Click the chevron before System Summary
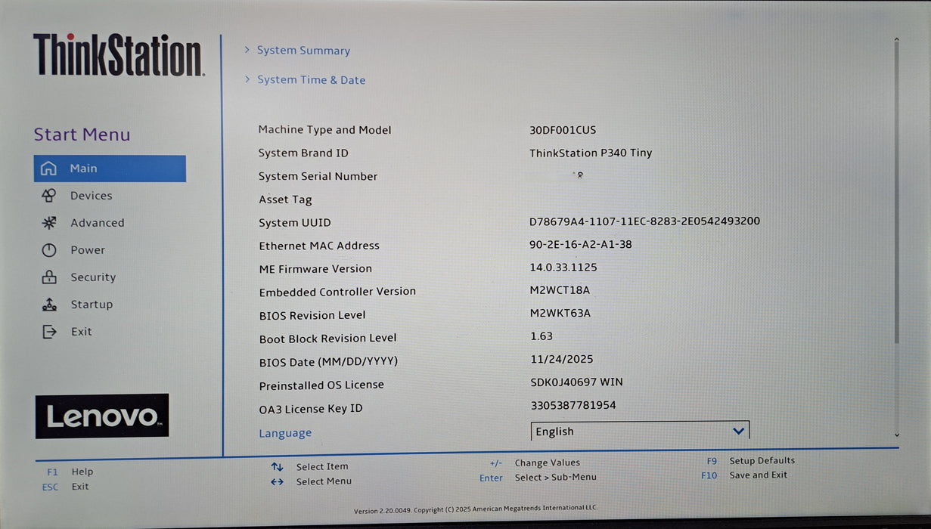 pyautogui.click(x=247, y=50)
